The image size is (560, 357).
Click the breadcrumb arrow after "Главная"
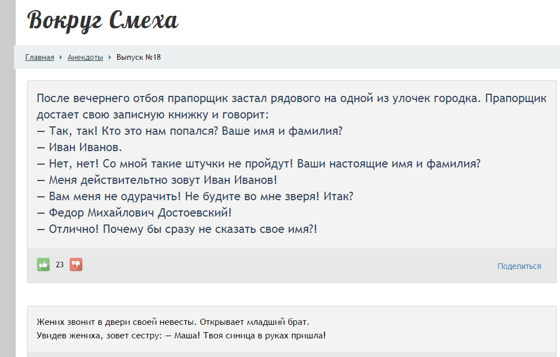(x=61, y=57)
